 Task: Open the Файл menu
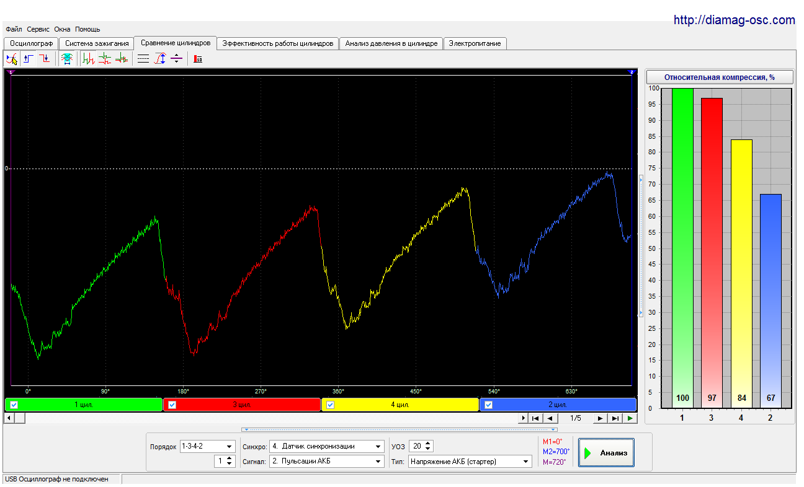14,29
